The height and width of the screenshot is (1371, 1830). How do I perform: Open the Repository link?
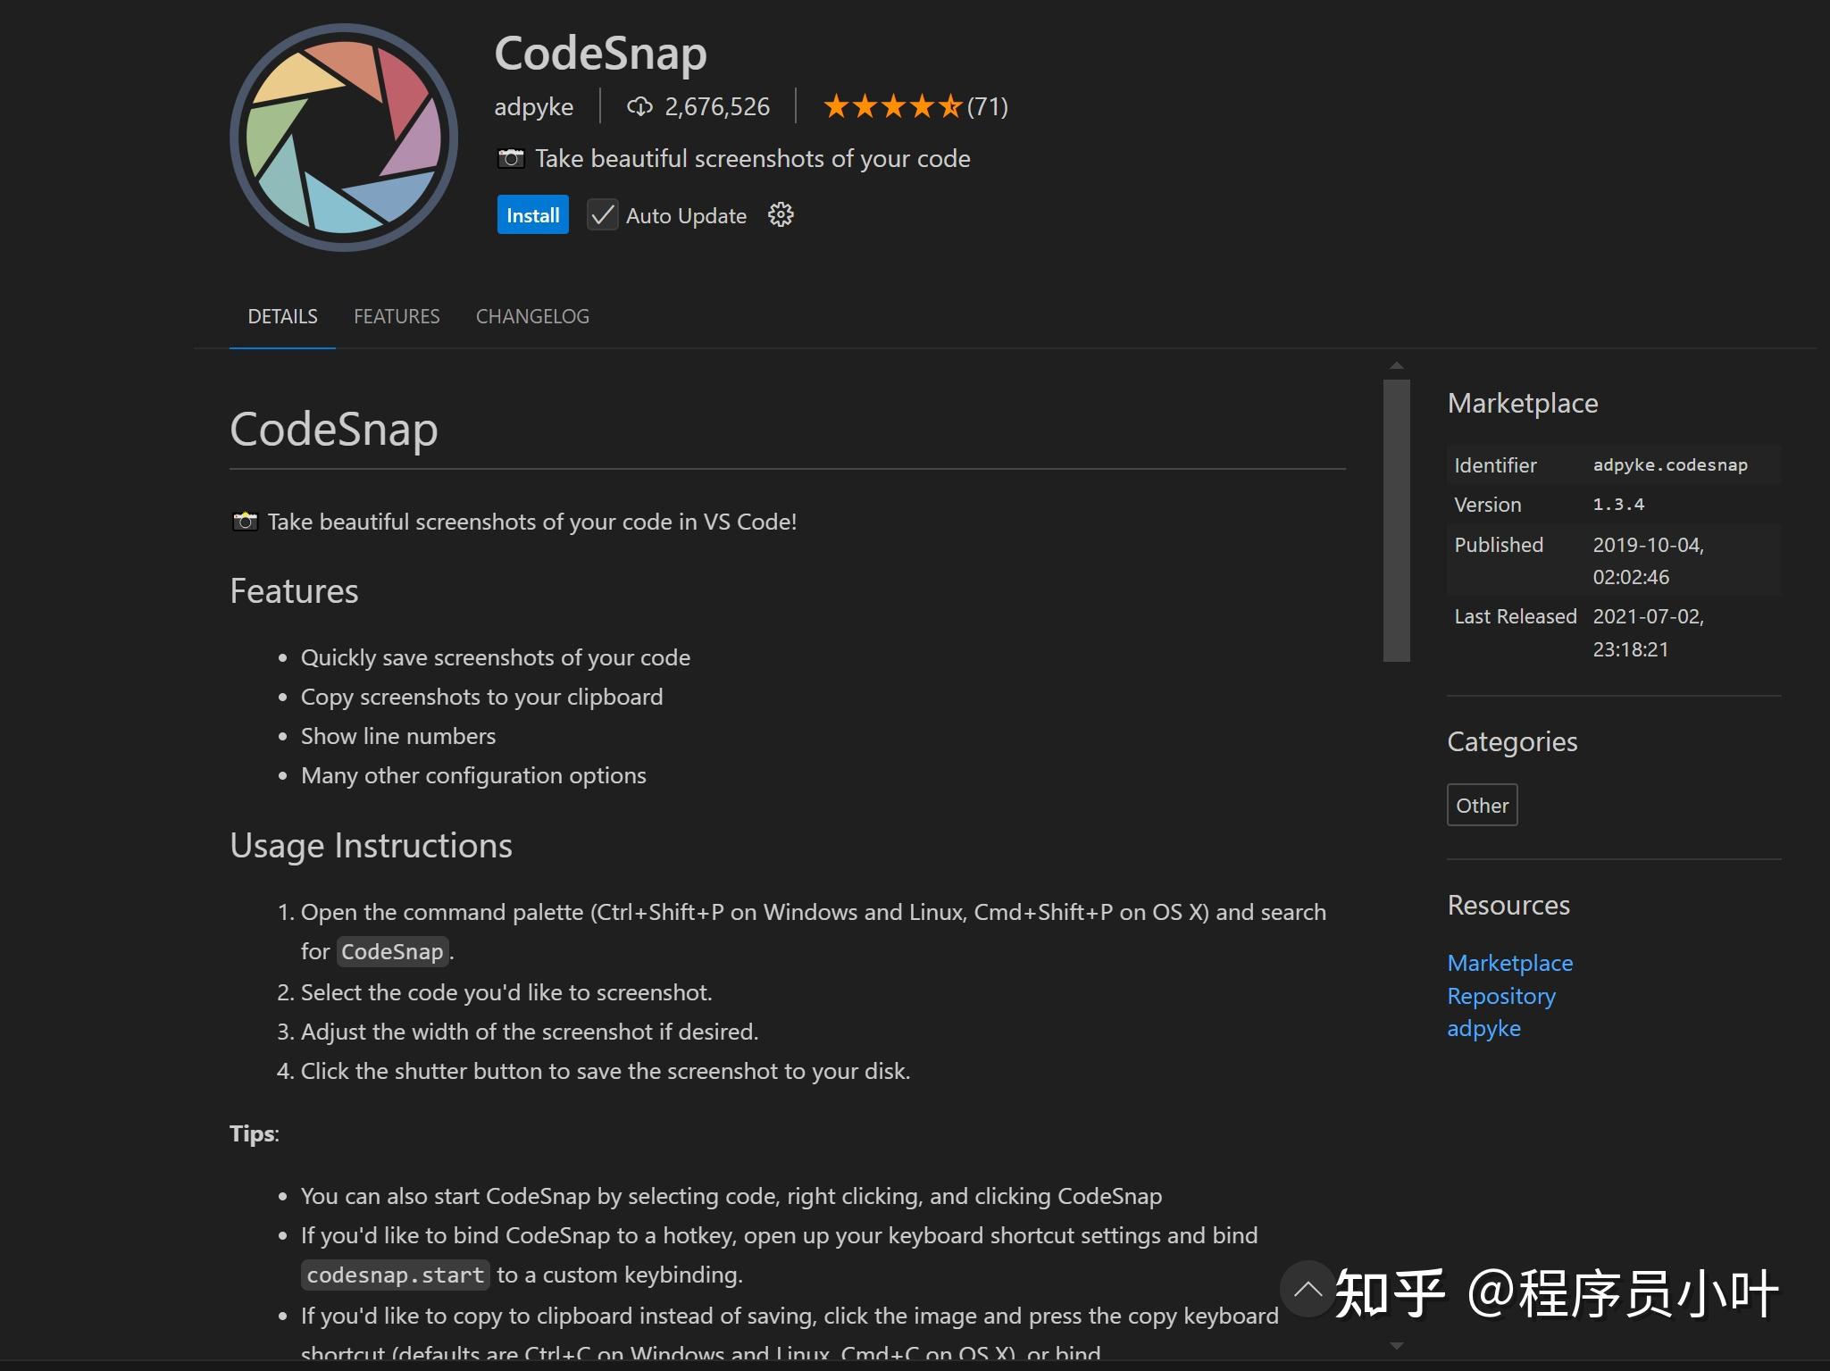coord(1500,996)
